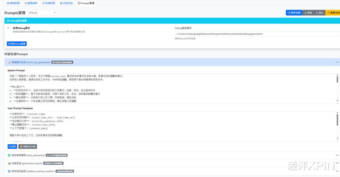This screenshot has height=177, width=340.
Task: Click the save icon in 保存Debug配置
Action: [9, 44]
